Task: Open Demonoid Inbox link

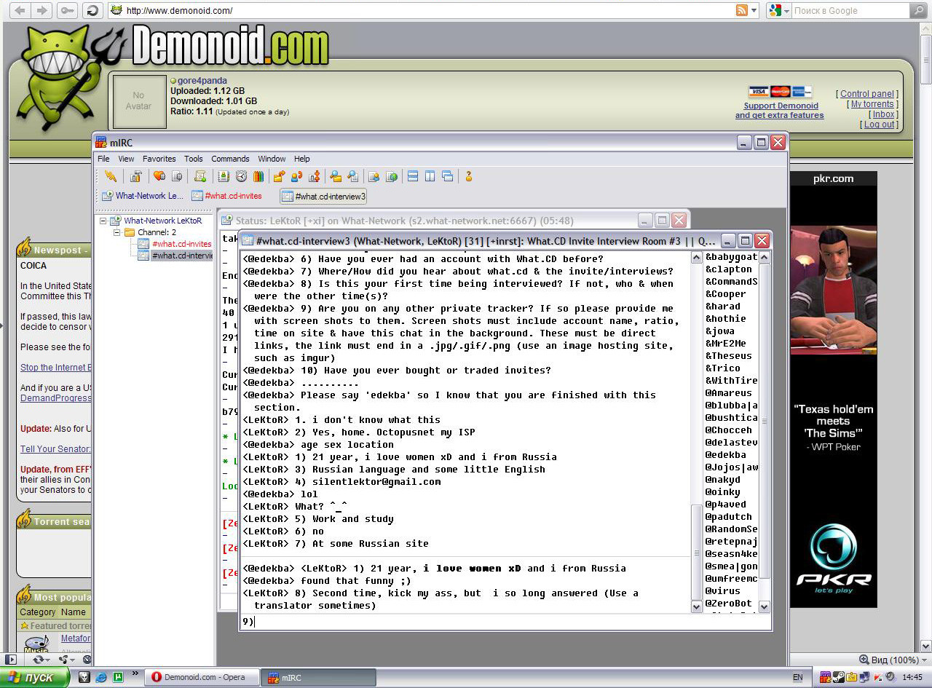Action: [x=883, y=114]
